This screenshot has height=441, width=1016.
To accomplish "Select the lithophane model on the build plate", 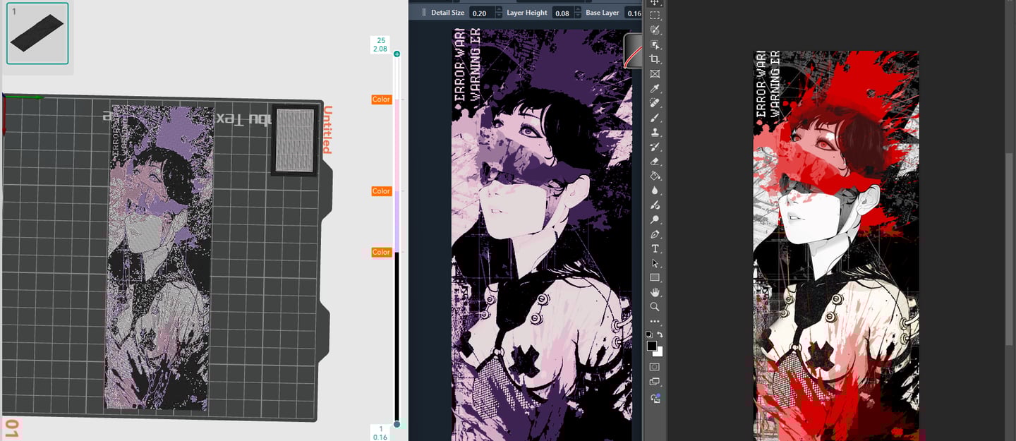I will click(x=159, y=258).
